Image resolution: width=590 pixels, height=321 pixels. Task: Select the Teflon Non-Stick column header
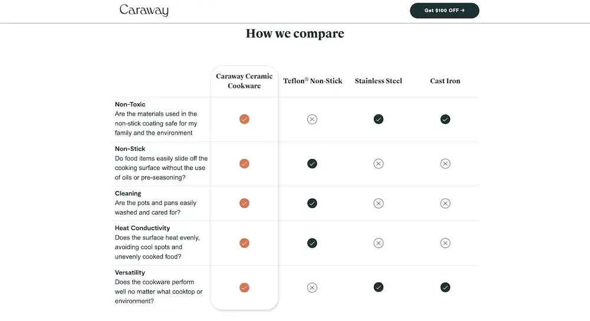tap(313, 81)
